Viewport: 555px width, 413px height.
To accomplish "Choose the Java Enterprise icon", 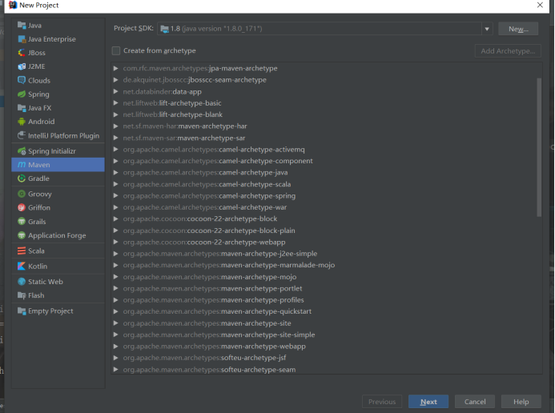I will [22, 39].
